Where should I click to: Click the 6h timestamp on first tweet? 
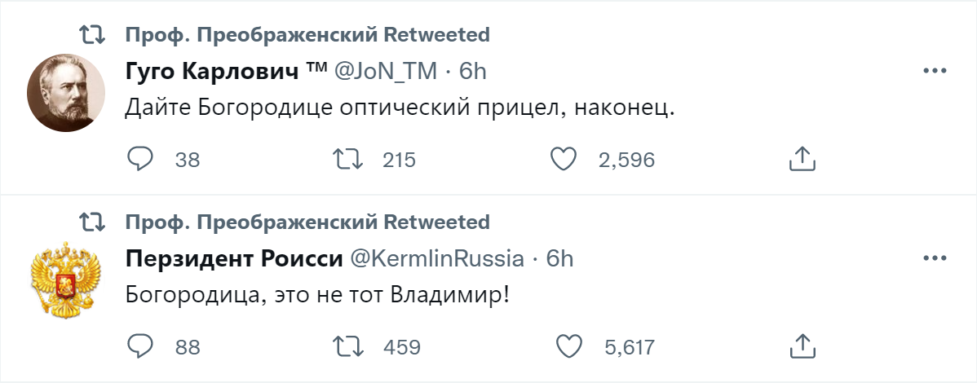tap(473, 72)
